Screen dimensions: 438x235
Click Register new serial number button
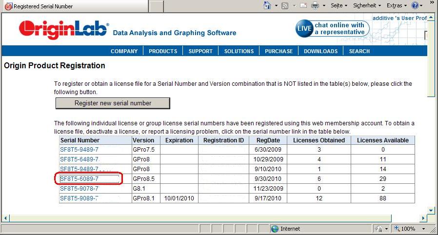[x=113, y=103]
